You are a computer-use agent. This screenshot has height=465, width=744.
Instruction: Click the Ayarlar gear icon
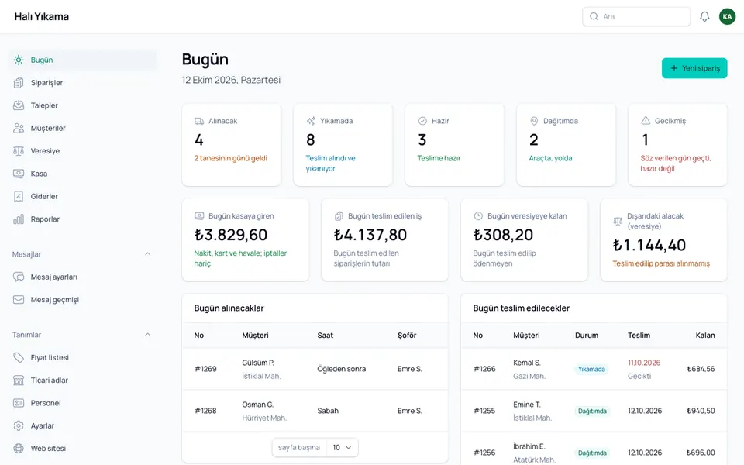point(19,426)
